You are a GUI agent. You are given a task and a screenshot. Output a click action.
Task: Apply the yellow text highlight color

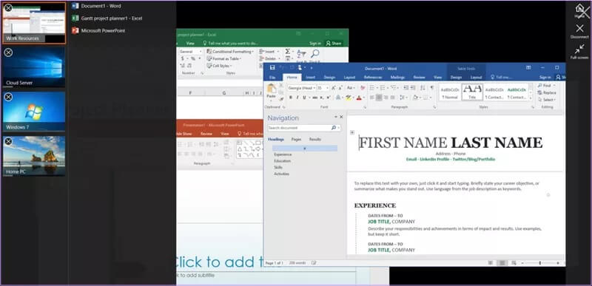coord(348,98)
